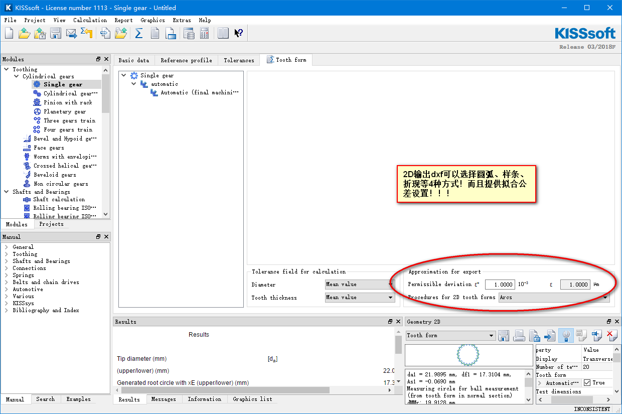Close the Manual panel with its X

point(105,236)
